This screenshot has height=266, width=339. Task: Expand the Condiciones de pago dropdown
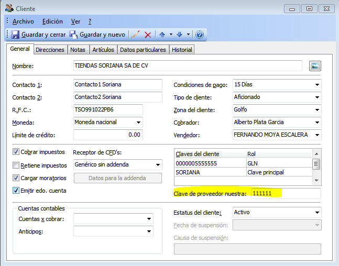pos(317,85)
